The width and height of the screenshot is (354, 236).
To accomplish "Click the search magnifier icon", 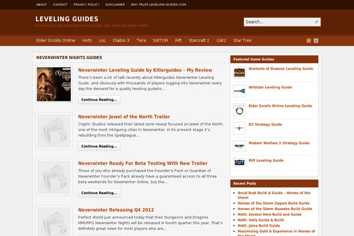I will [316, 22].
